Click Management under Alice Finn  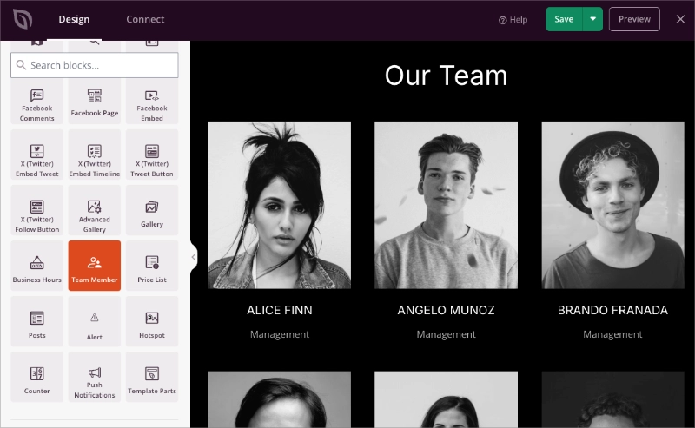pos(280,334)
